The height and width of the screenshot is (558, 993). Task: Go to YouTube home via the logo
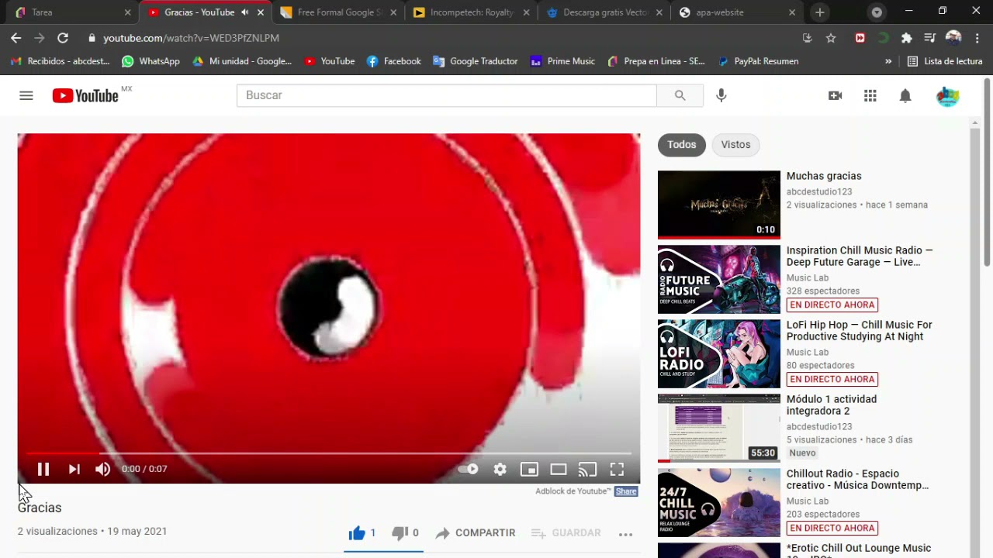pyautogui.click(x=85, y=95)
